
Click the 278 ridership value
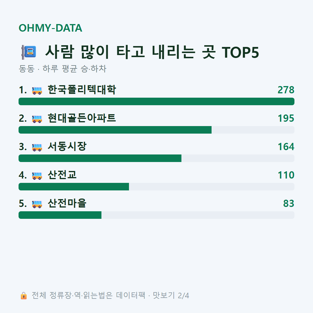point(286,90)
